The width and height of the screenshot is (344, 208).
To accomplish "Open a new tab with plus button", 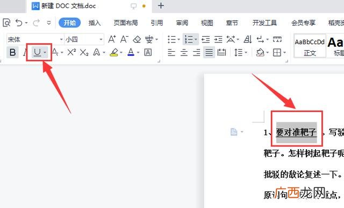I will (161, 6).
